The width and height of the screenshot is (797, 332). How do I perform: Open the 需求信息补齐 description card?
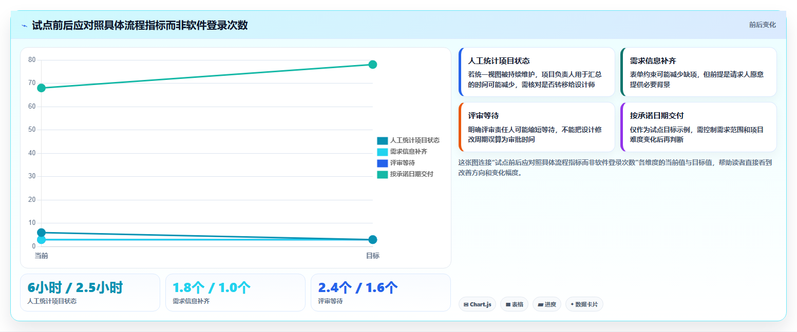[698, 72]
